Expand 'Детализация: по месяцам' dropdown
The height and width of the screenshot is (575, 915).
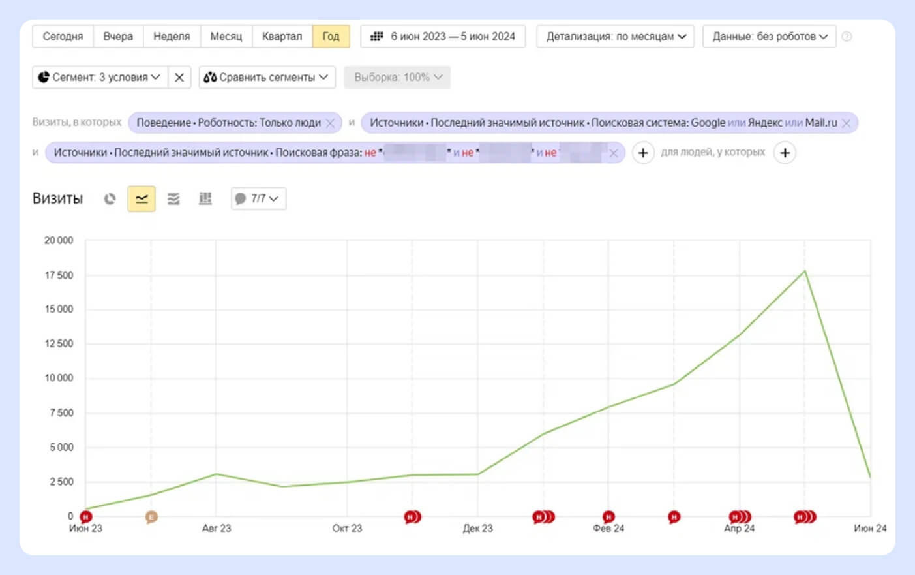pyautogui.click(x=616, y=37)
